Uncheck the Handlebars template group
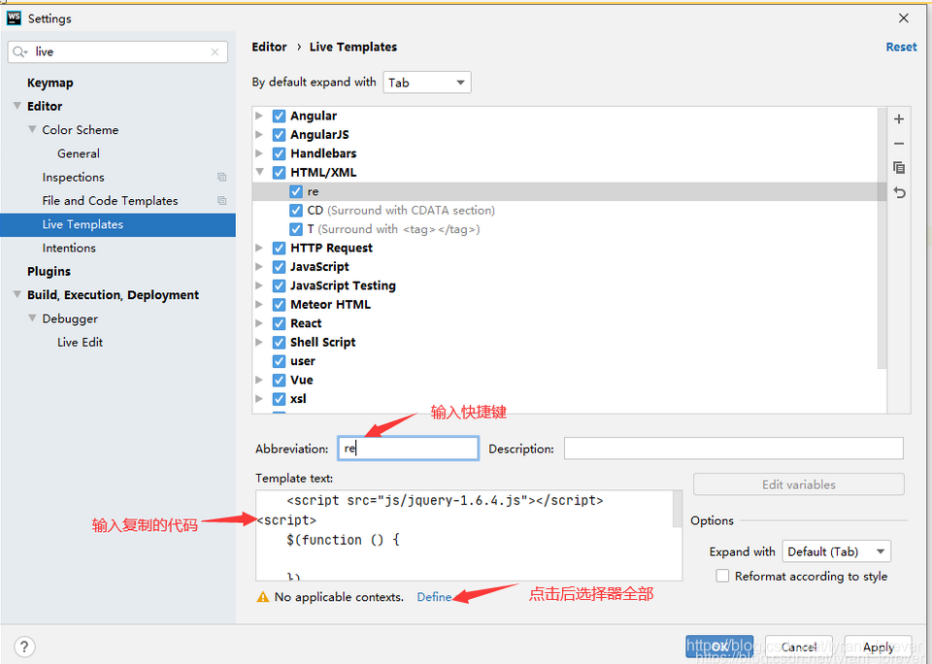Screen dimensions: 932x664 click(x=279, y=154)
